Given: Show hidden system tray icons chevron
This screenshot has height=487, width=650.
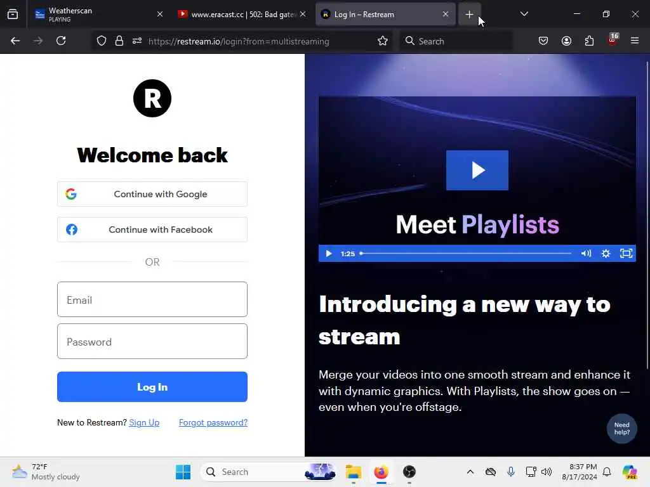Looking at the screenshot, I should [470, 472].
